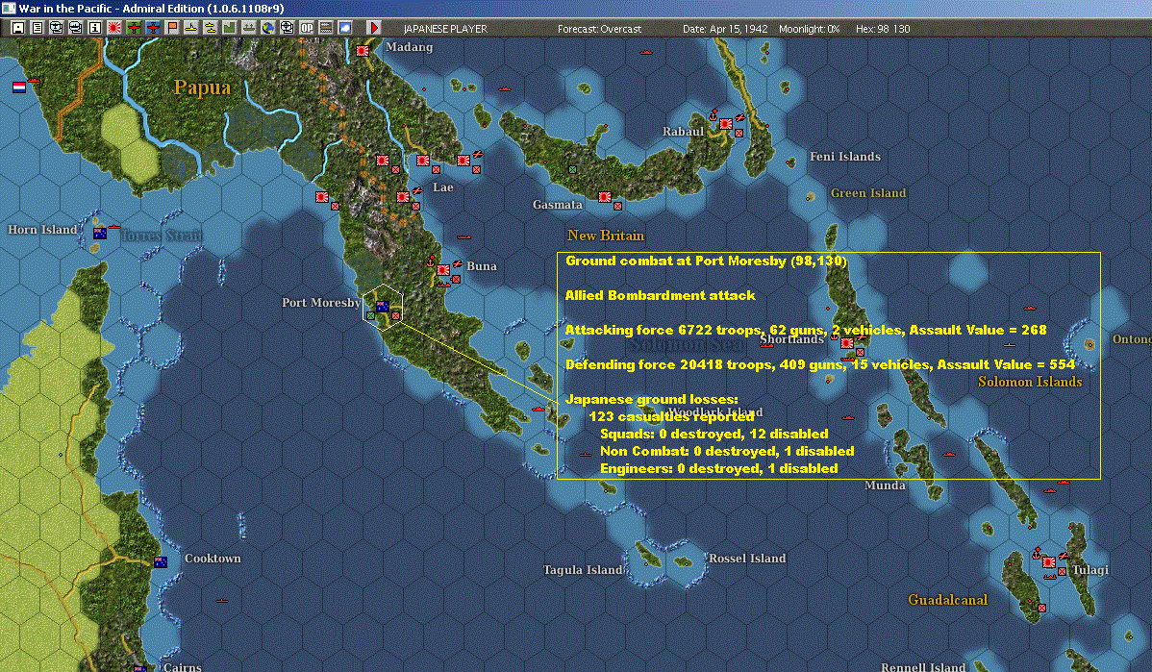Select the Dutch flag marker on west coast
1152x672 pixels.
(x=19, y=87)
